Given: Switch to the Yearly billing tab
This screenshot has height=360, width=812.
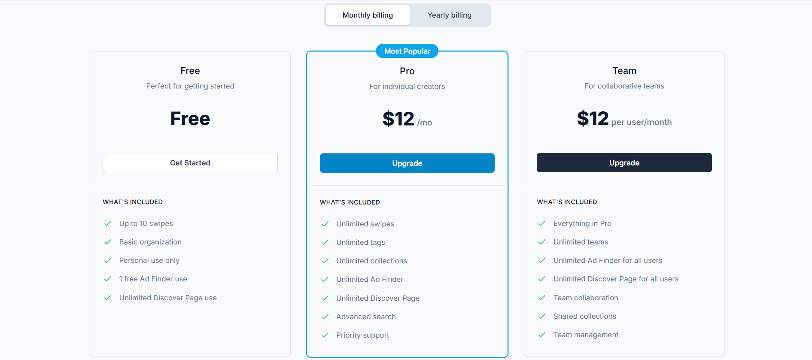Looking at the screenshot, I should point(449,15).
